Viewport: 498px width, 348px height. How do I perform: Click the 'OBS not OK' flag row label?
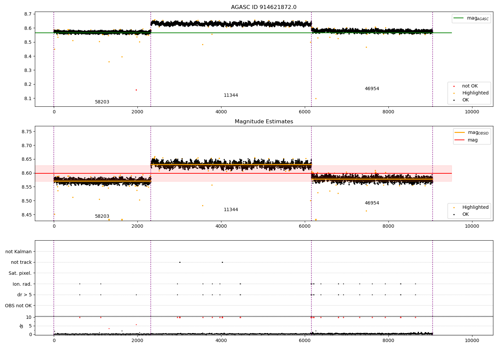pos(19,306)
